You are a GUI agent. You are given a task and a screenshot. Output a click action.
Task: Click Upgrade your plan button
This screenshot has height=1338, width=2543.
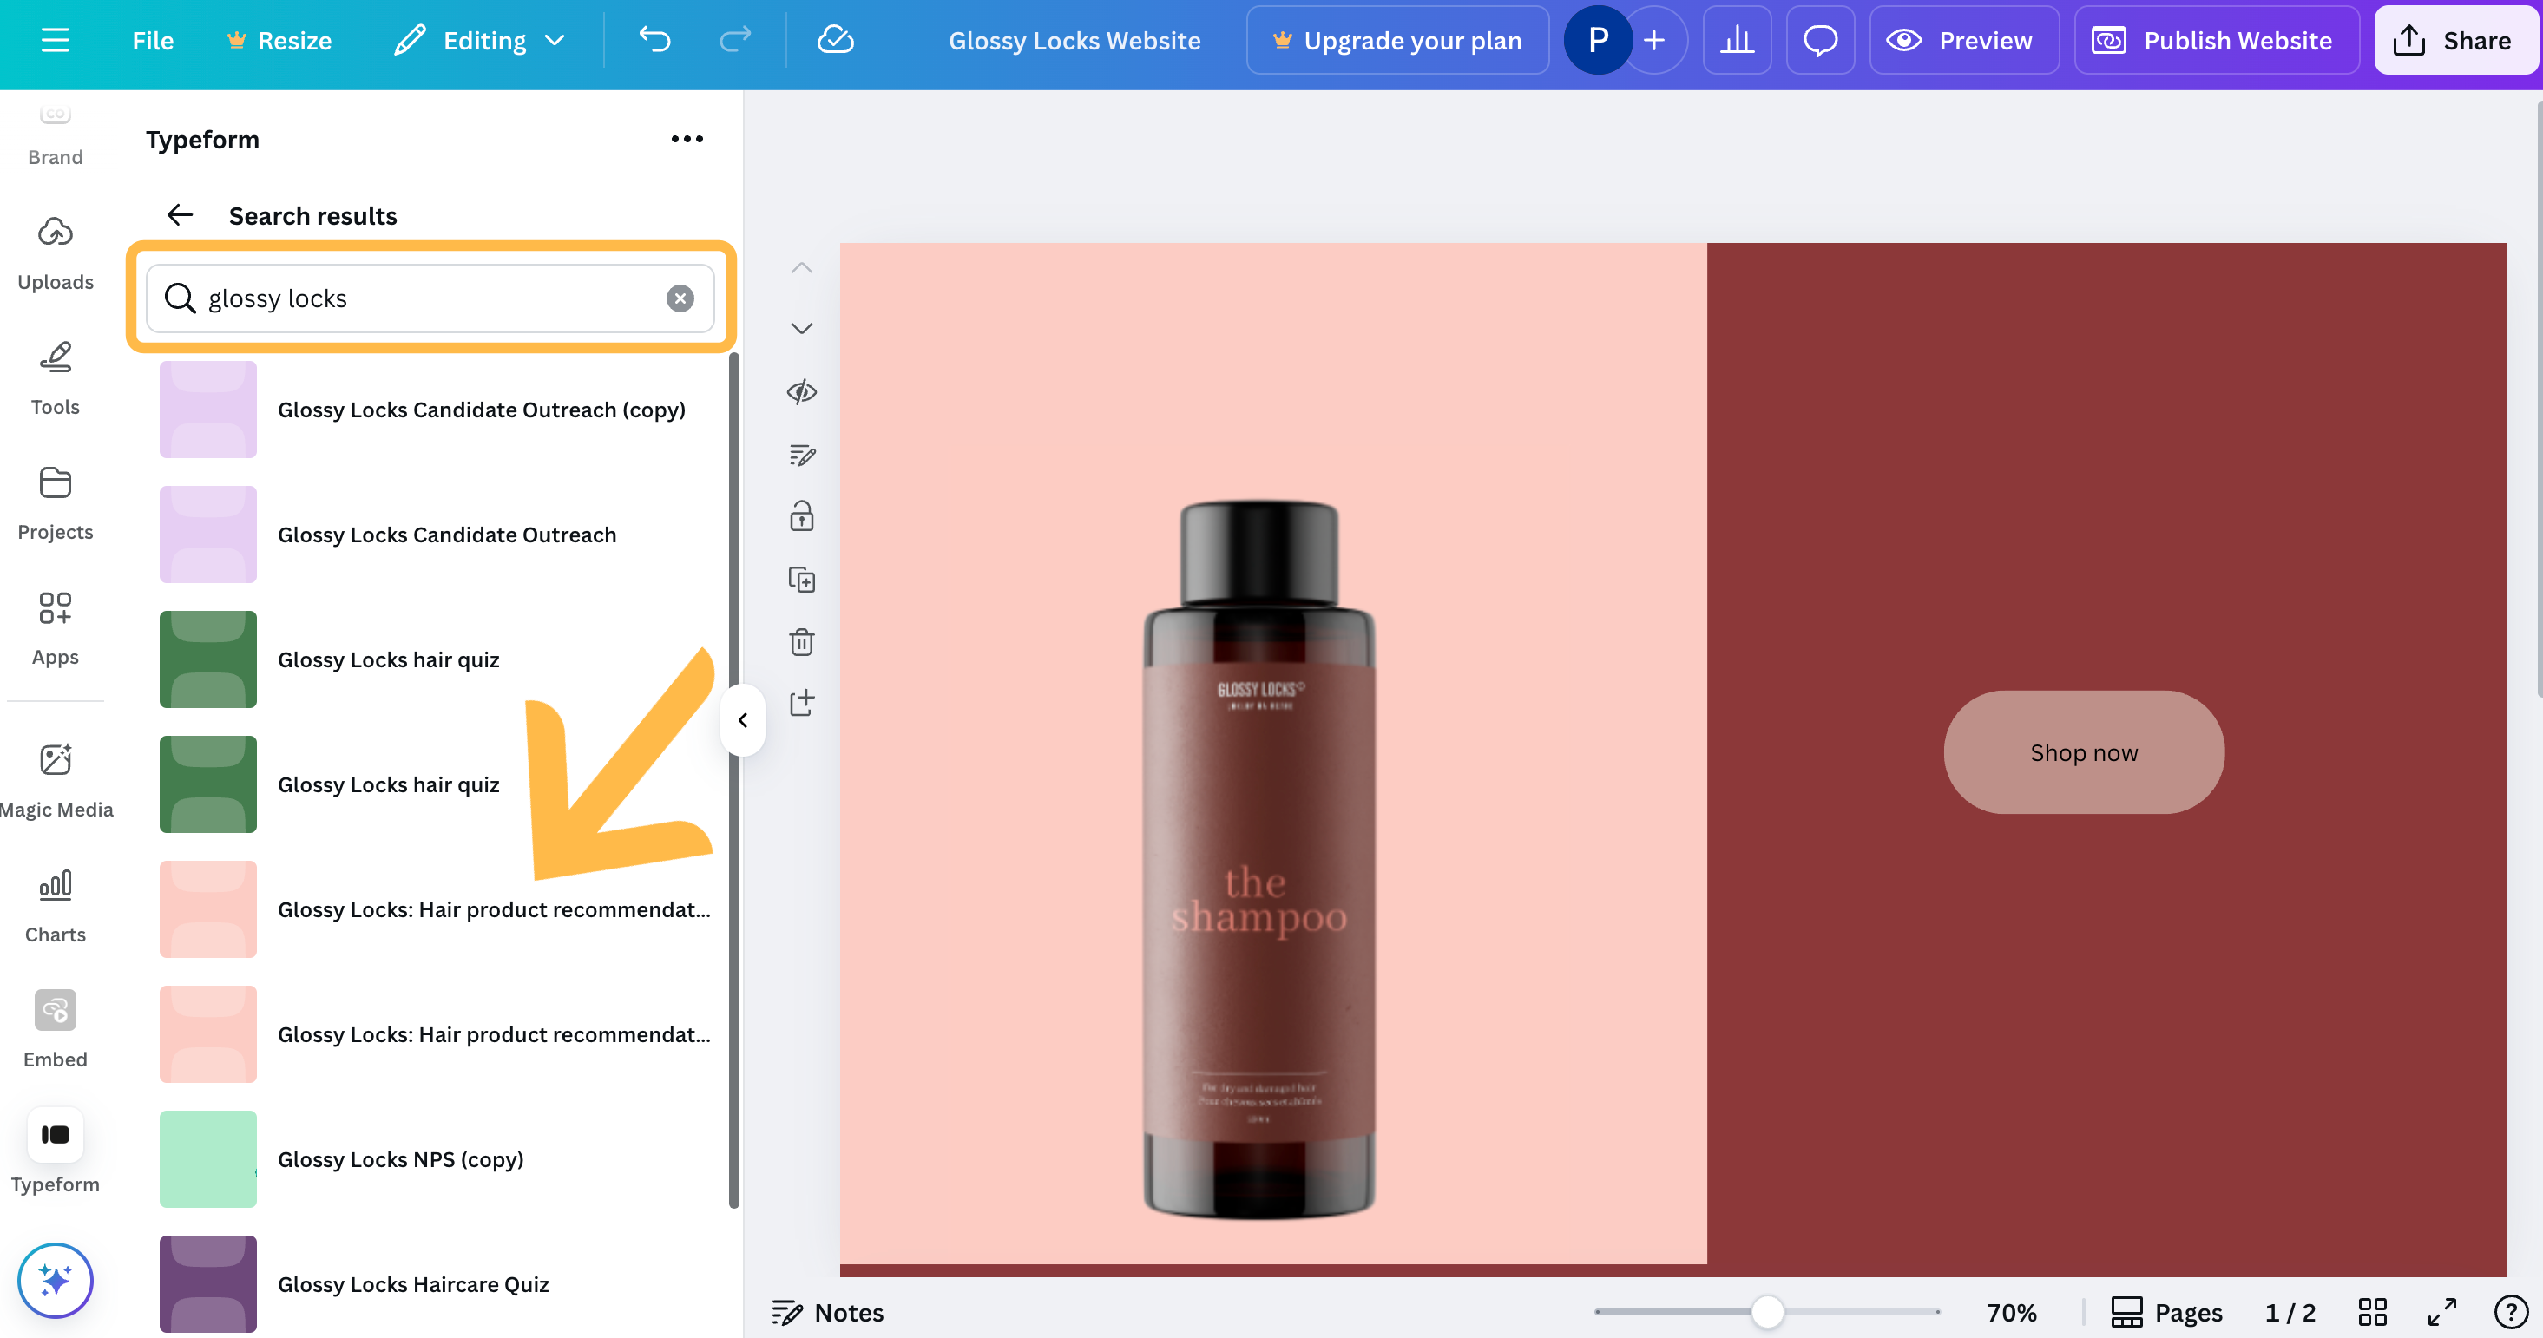(x=1396, y=41)
